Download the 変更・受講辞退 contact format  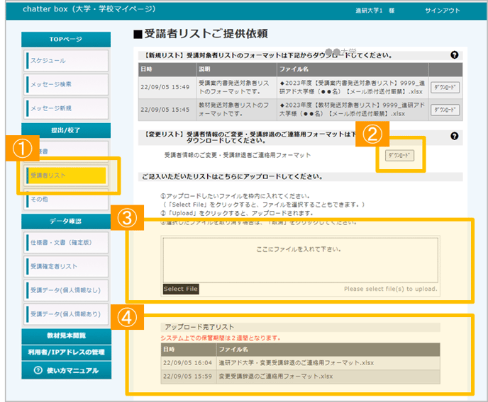[x=400, y=155]
